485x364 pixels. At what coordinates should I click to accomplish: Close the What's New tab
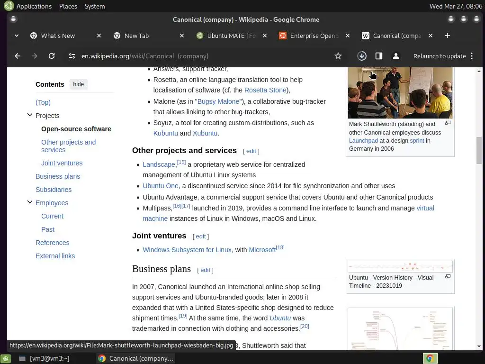(x=99, y=36)
